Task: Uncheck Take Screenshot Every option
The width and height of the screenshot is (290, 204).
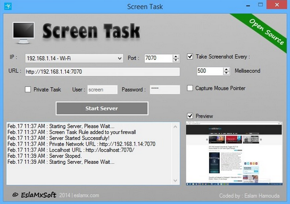Action: [x=190, y=57]
